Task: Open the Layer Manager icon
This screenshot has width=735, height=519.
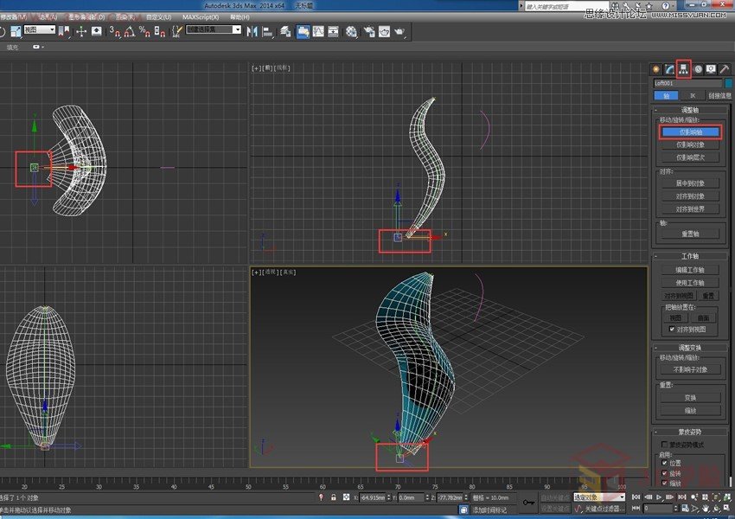Action: coord(285,31)
